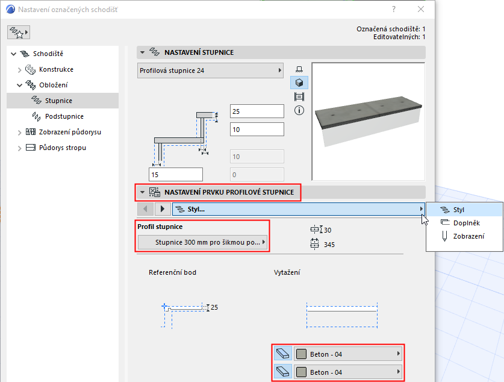Click the reference point offset value 25
This screenshot has width=504, height=382.
214,307
